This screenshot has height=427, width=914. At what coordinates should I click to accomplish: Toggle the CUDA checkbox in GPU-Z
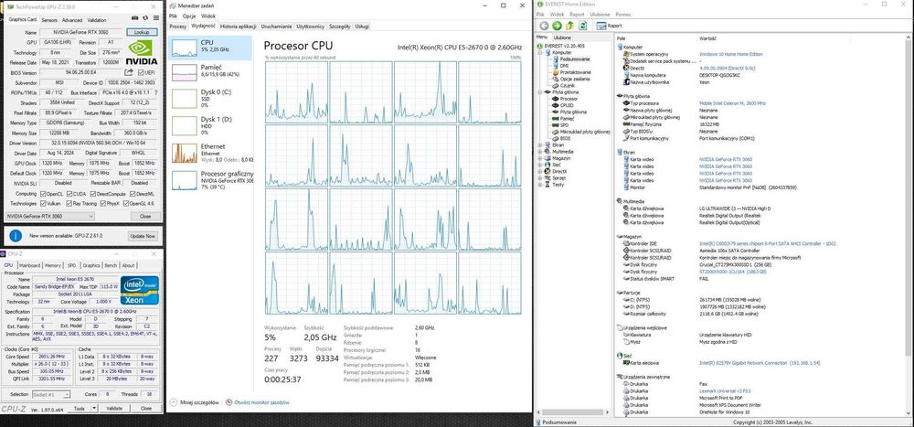69,193
